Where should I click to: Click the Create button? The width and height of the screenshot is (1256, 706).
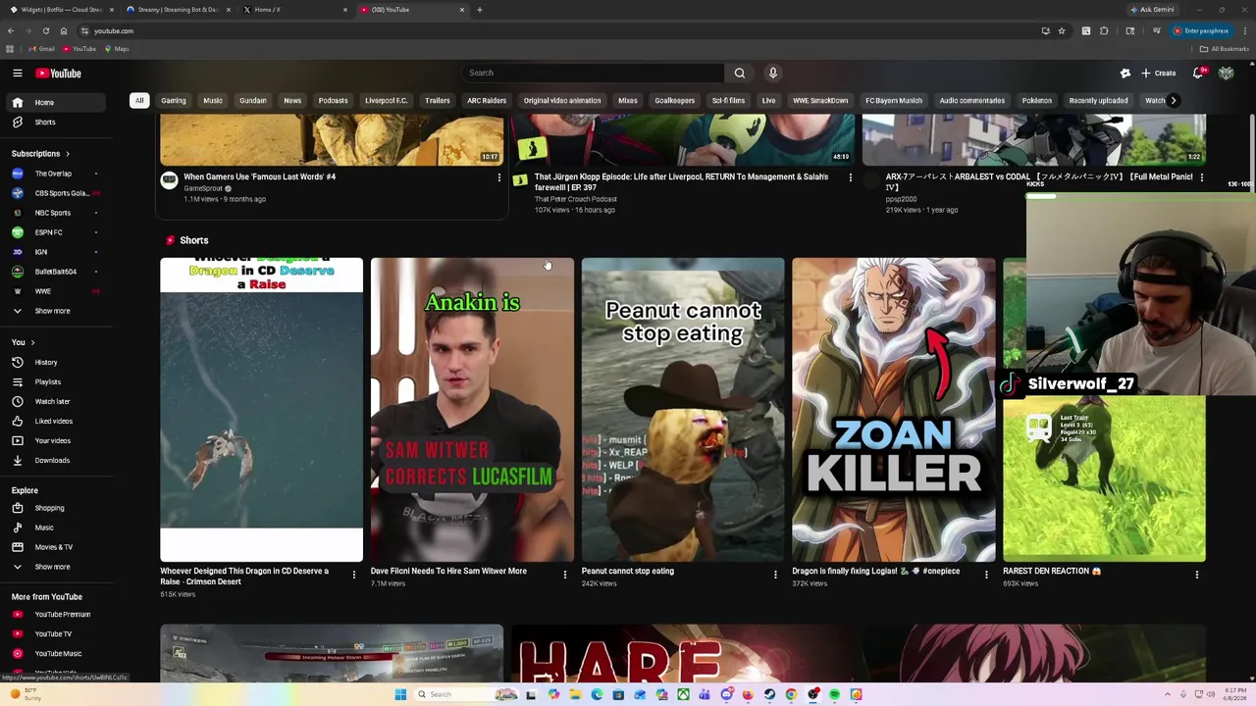[x=1159, y=73]
